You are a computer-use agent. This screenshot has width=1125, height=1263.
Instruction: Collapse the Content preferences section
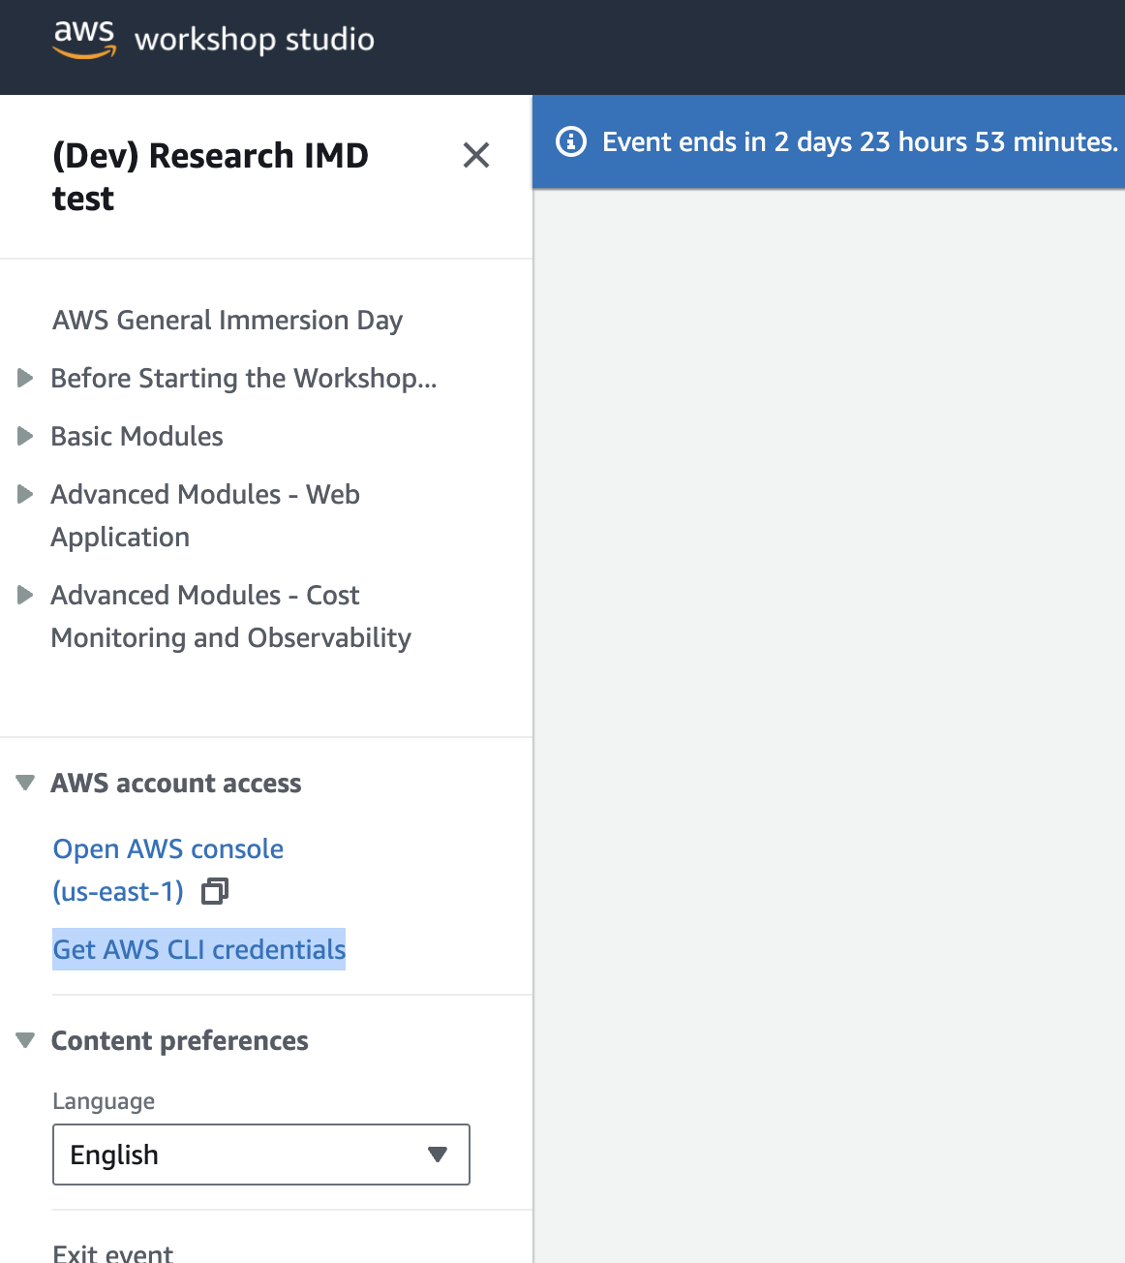click(26, 1040)
